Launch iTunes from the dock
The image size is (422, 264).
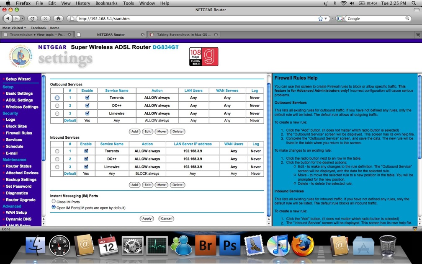(278, 245)
